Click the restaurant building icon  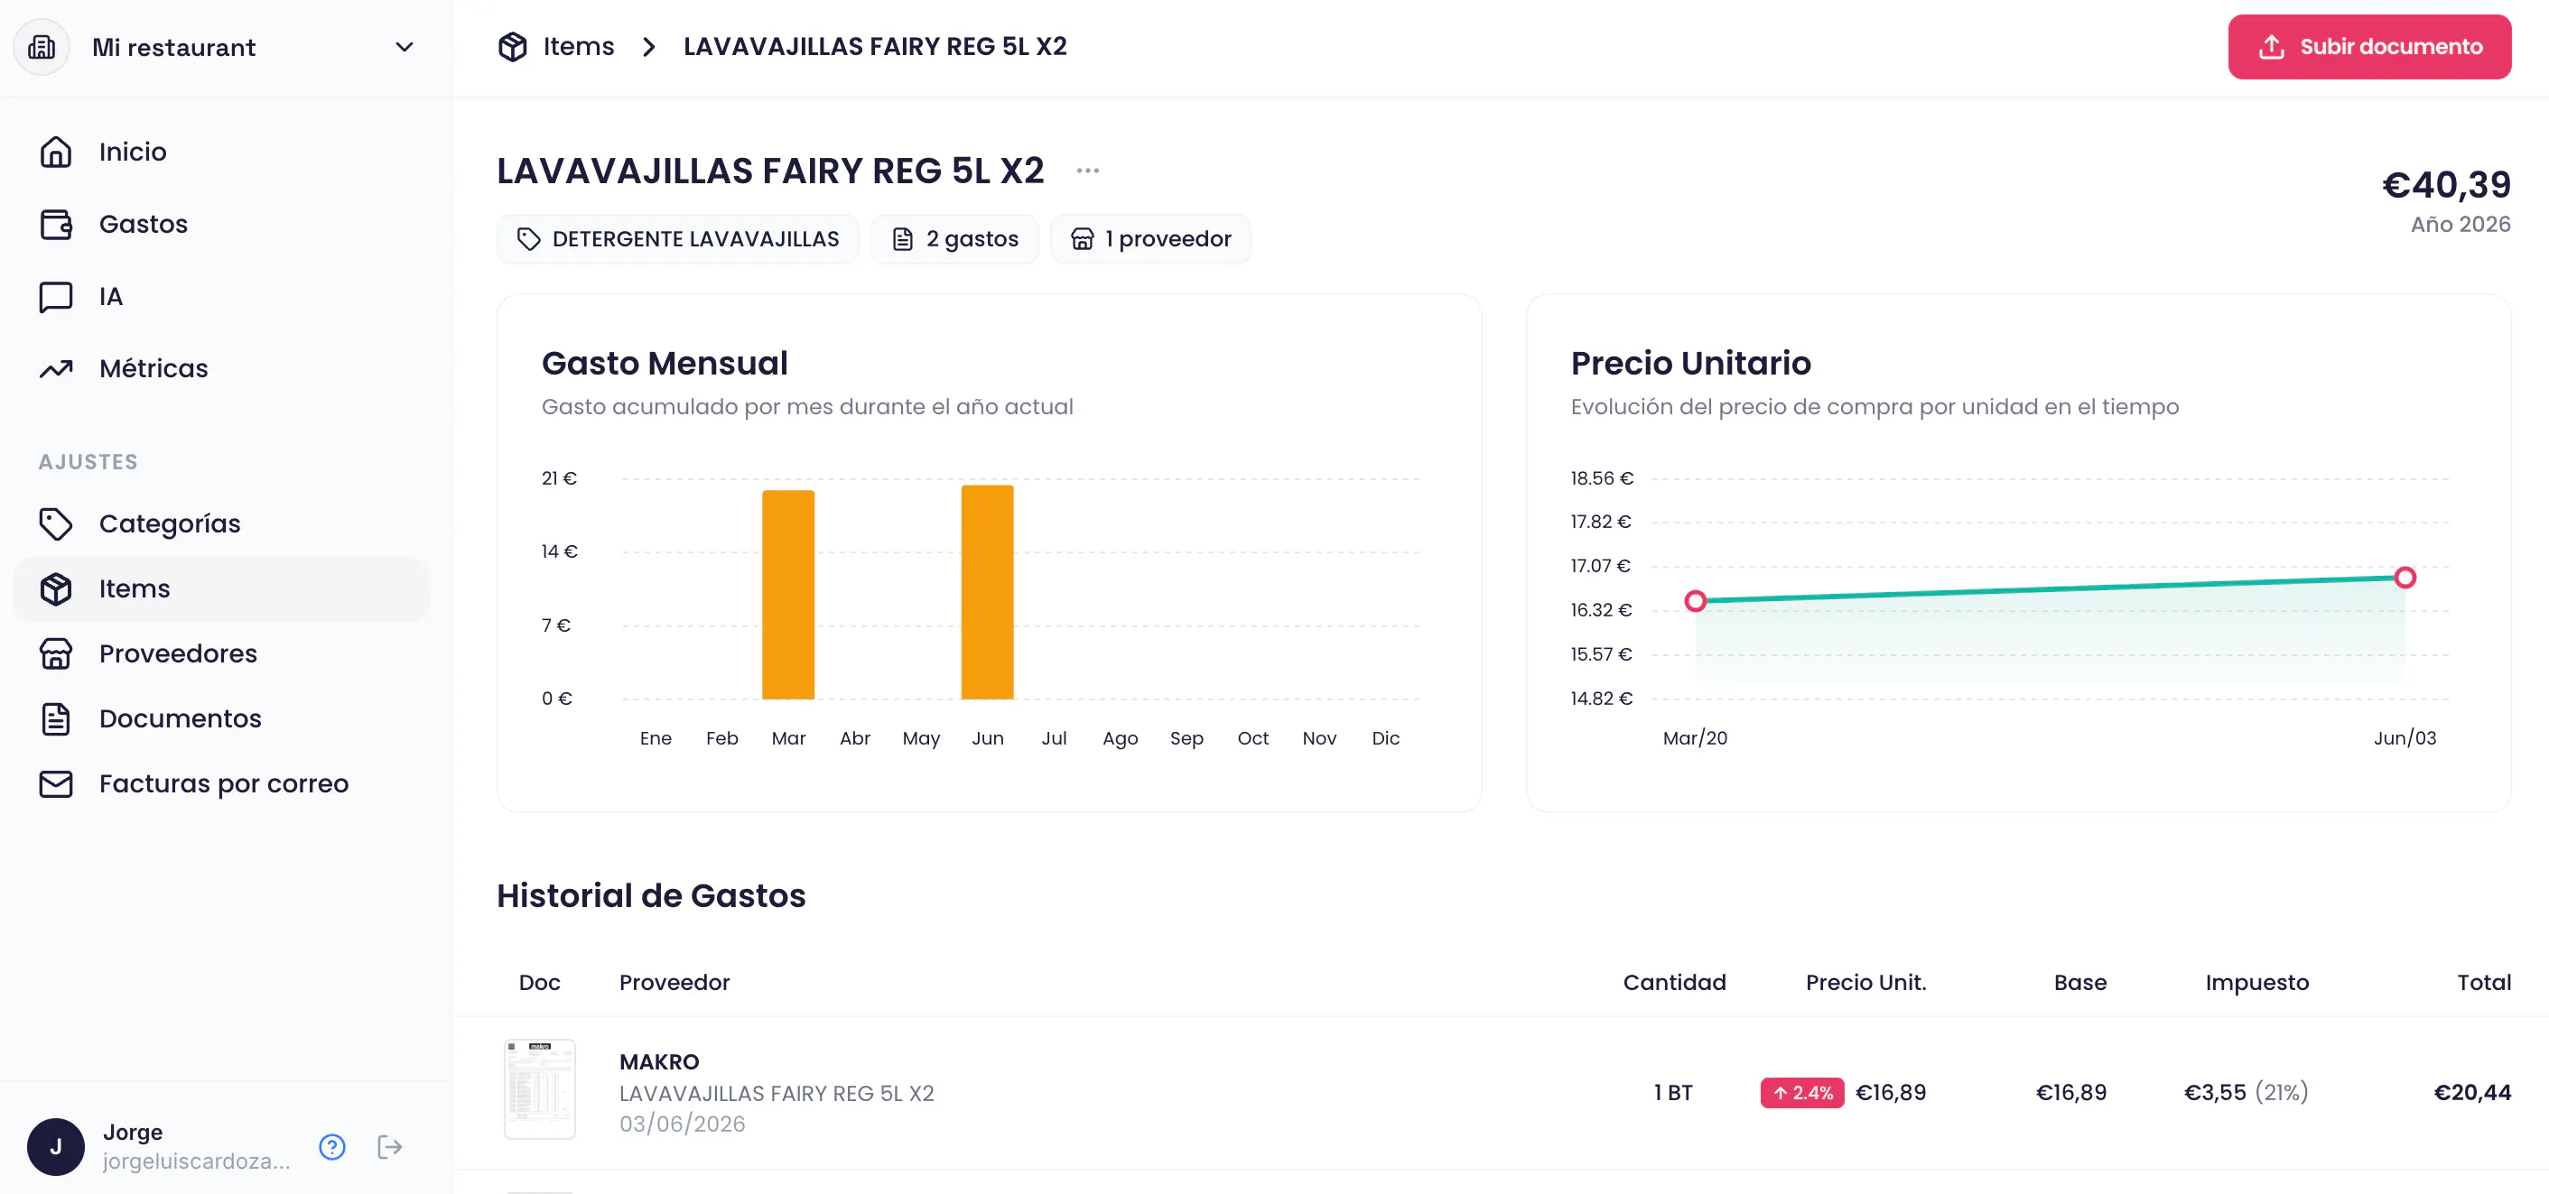click(42, 47)
